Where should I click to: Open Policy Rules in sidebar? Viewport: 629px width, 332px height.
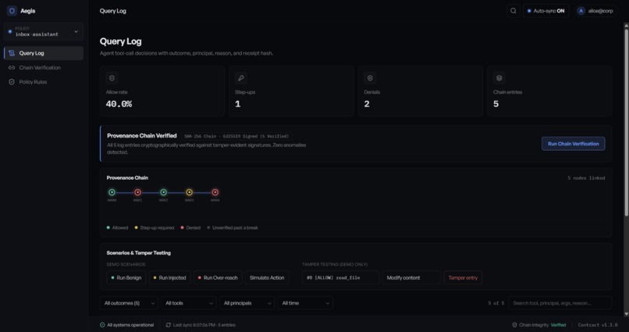tap(44, 82)
